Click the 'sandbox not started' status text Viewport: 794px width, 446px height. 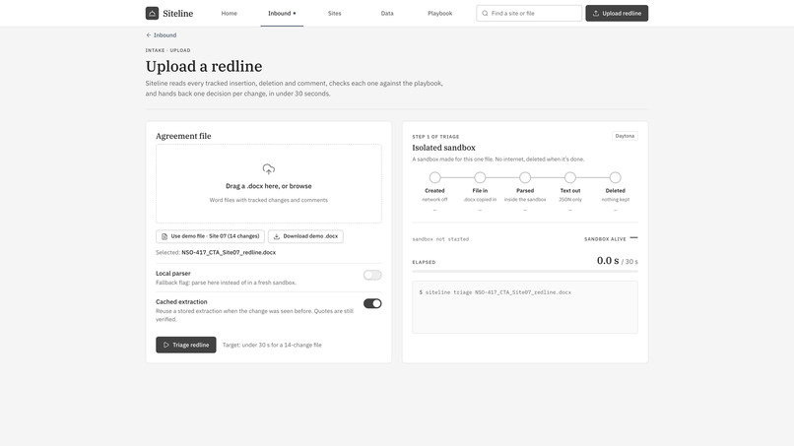click(440, 239)
